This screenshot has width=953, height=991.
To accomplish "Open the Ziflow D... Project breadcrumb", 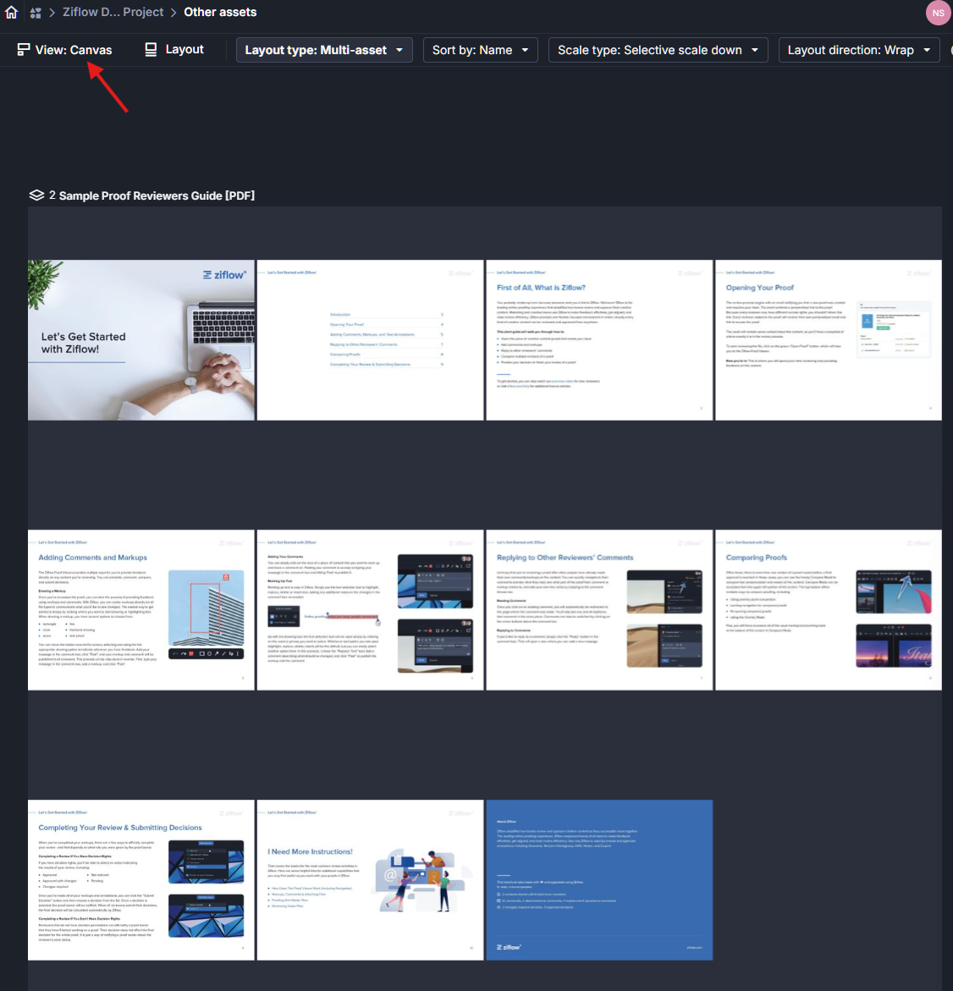I will point(113,12).
